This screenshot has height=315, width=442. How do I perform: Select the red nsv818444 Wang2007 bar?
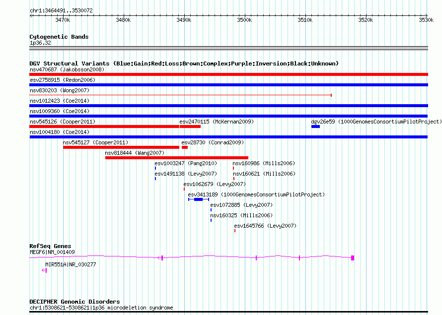(177, 158)
